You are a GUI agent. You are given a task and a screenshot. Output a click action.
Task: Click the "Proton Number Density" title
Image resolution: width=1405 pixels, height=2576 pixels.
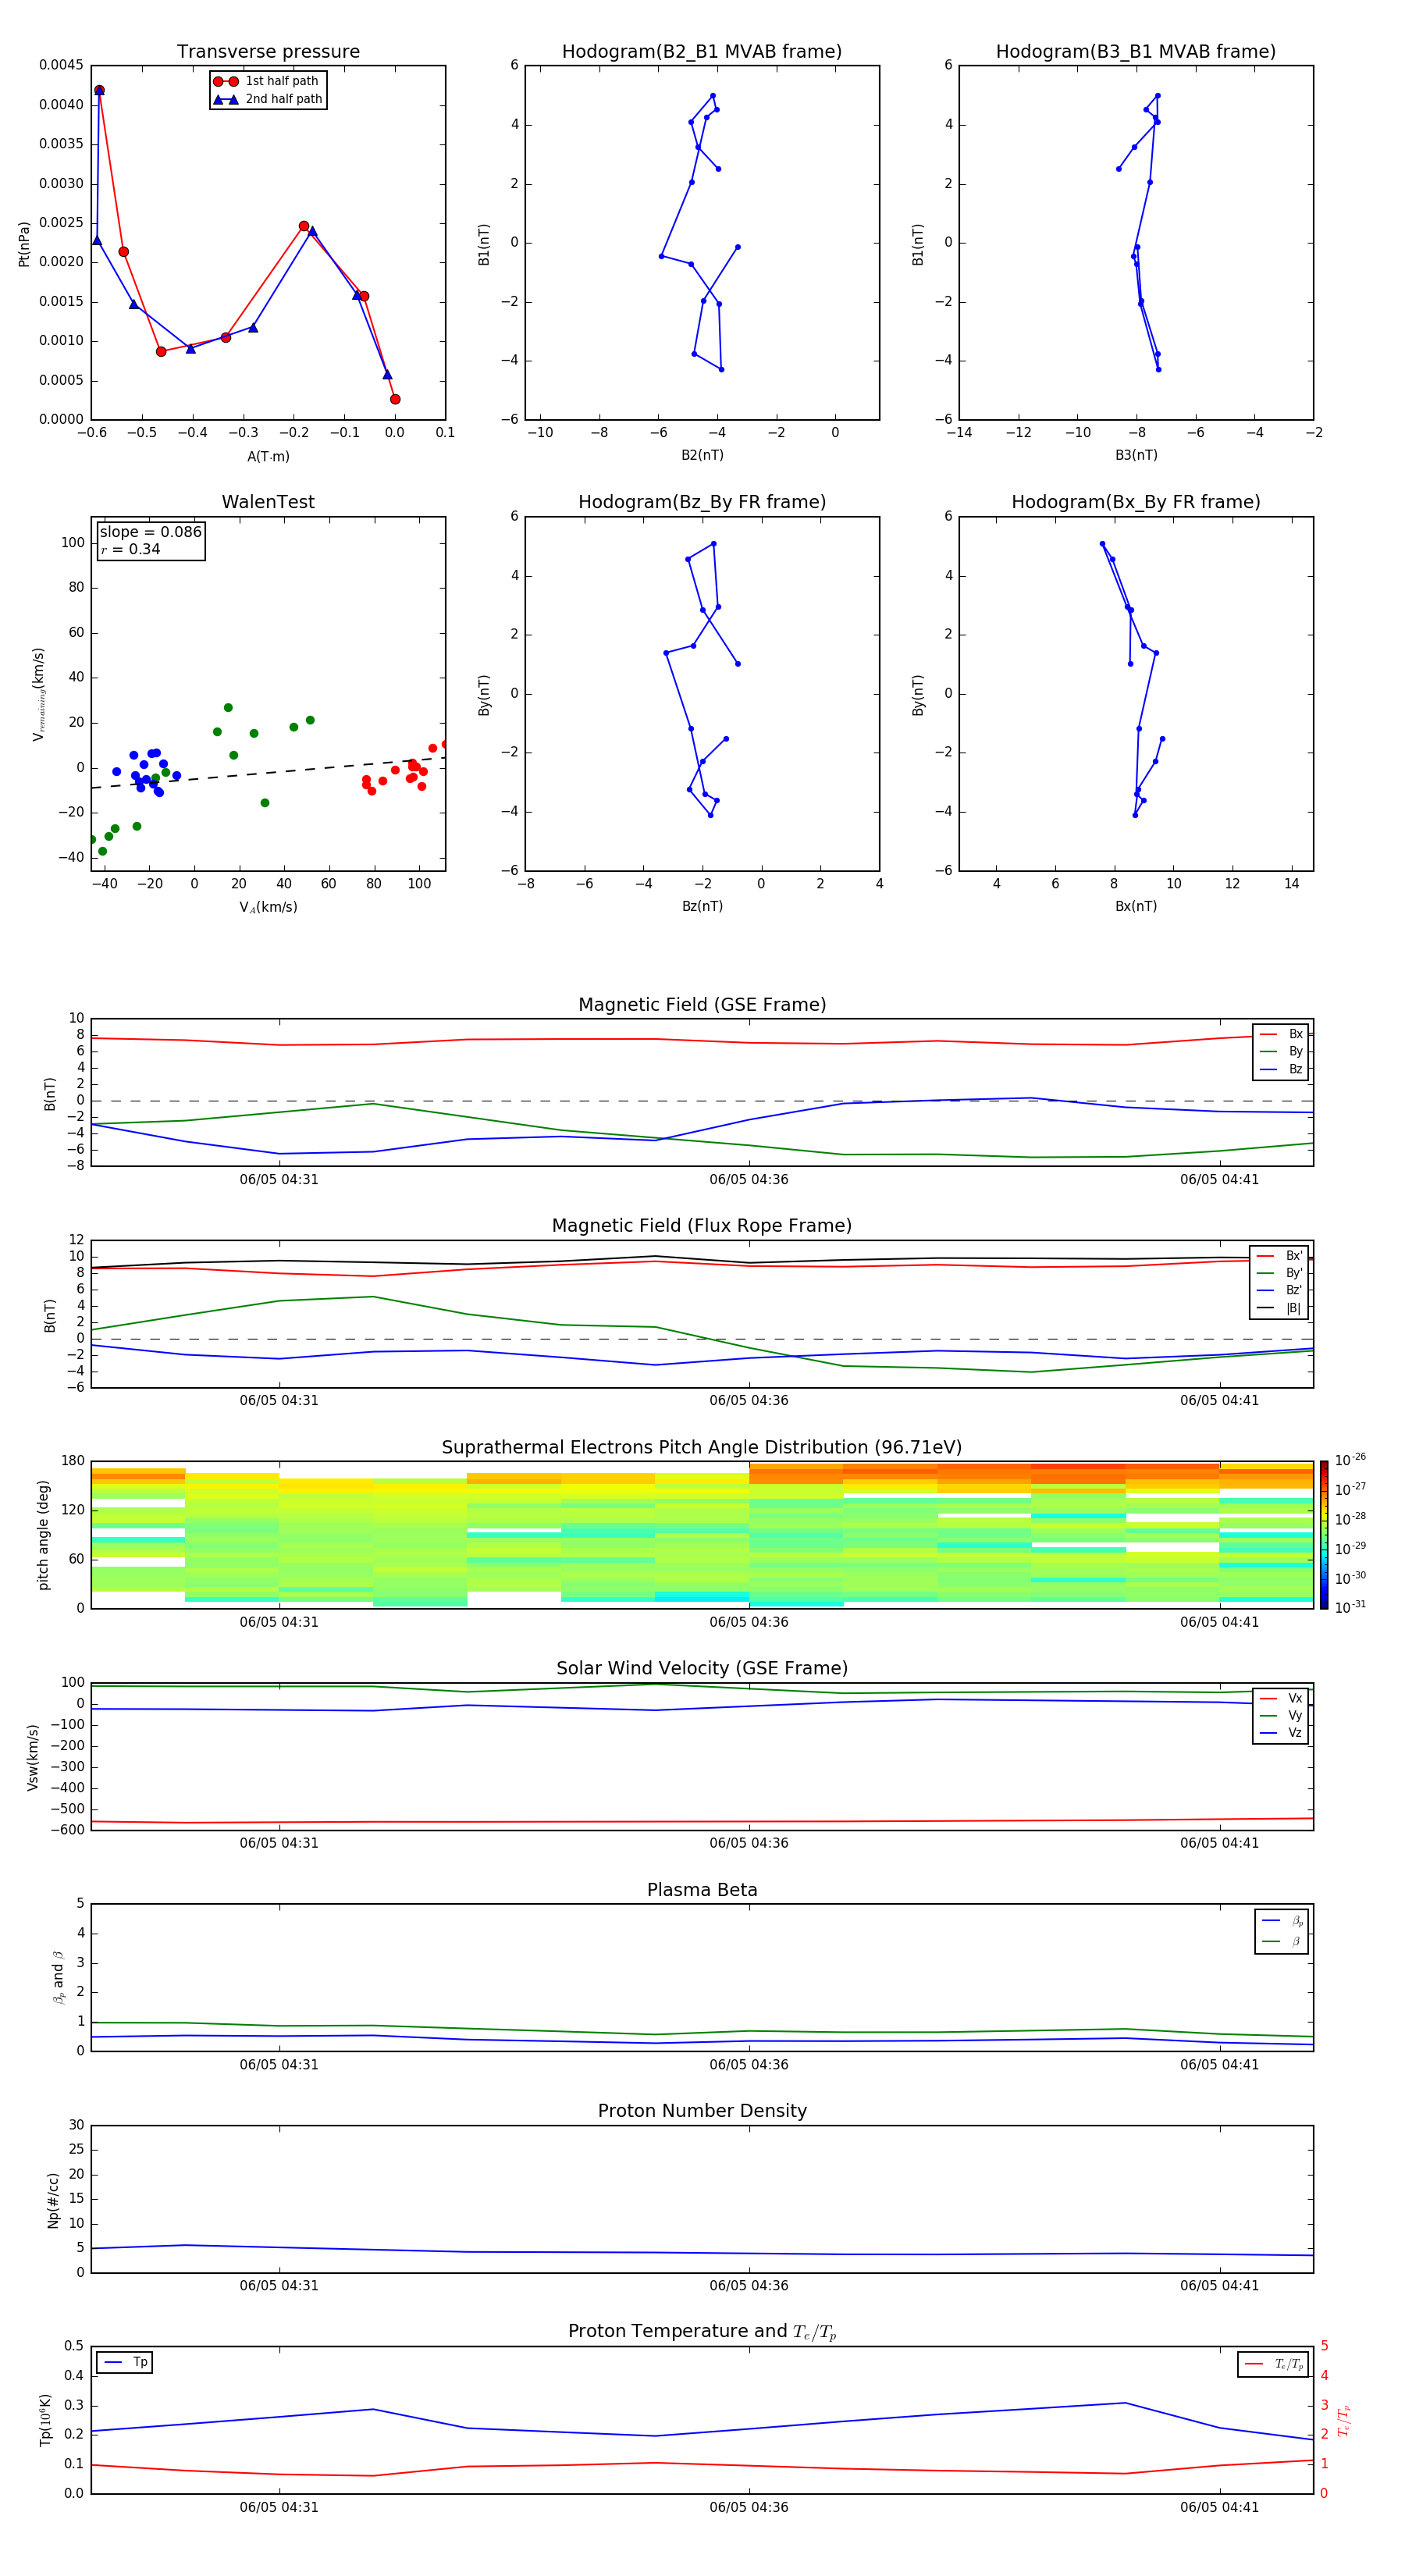pyautogui.click(x=702, y=2111)
